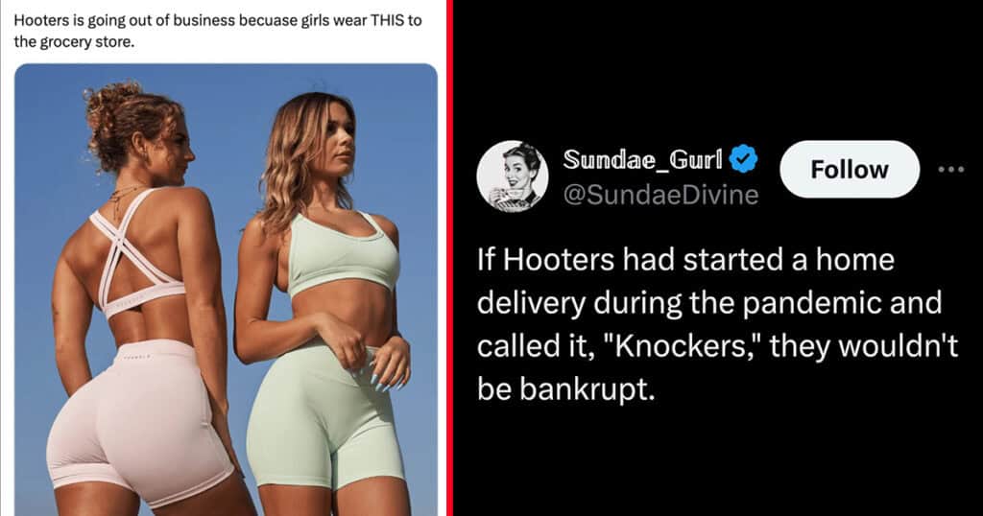Click the capitalized word THIS in the caption

pyautogui.click(x=388, y=20)
